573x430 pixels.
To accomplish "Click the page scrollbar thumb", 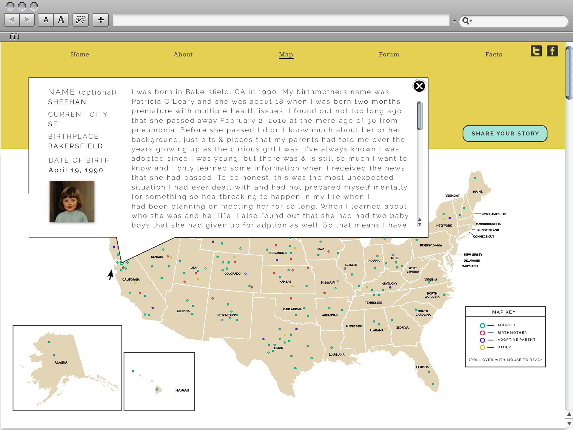I will click(x=569, y=73).
